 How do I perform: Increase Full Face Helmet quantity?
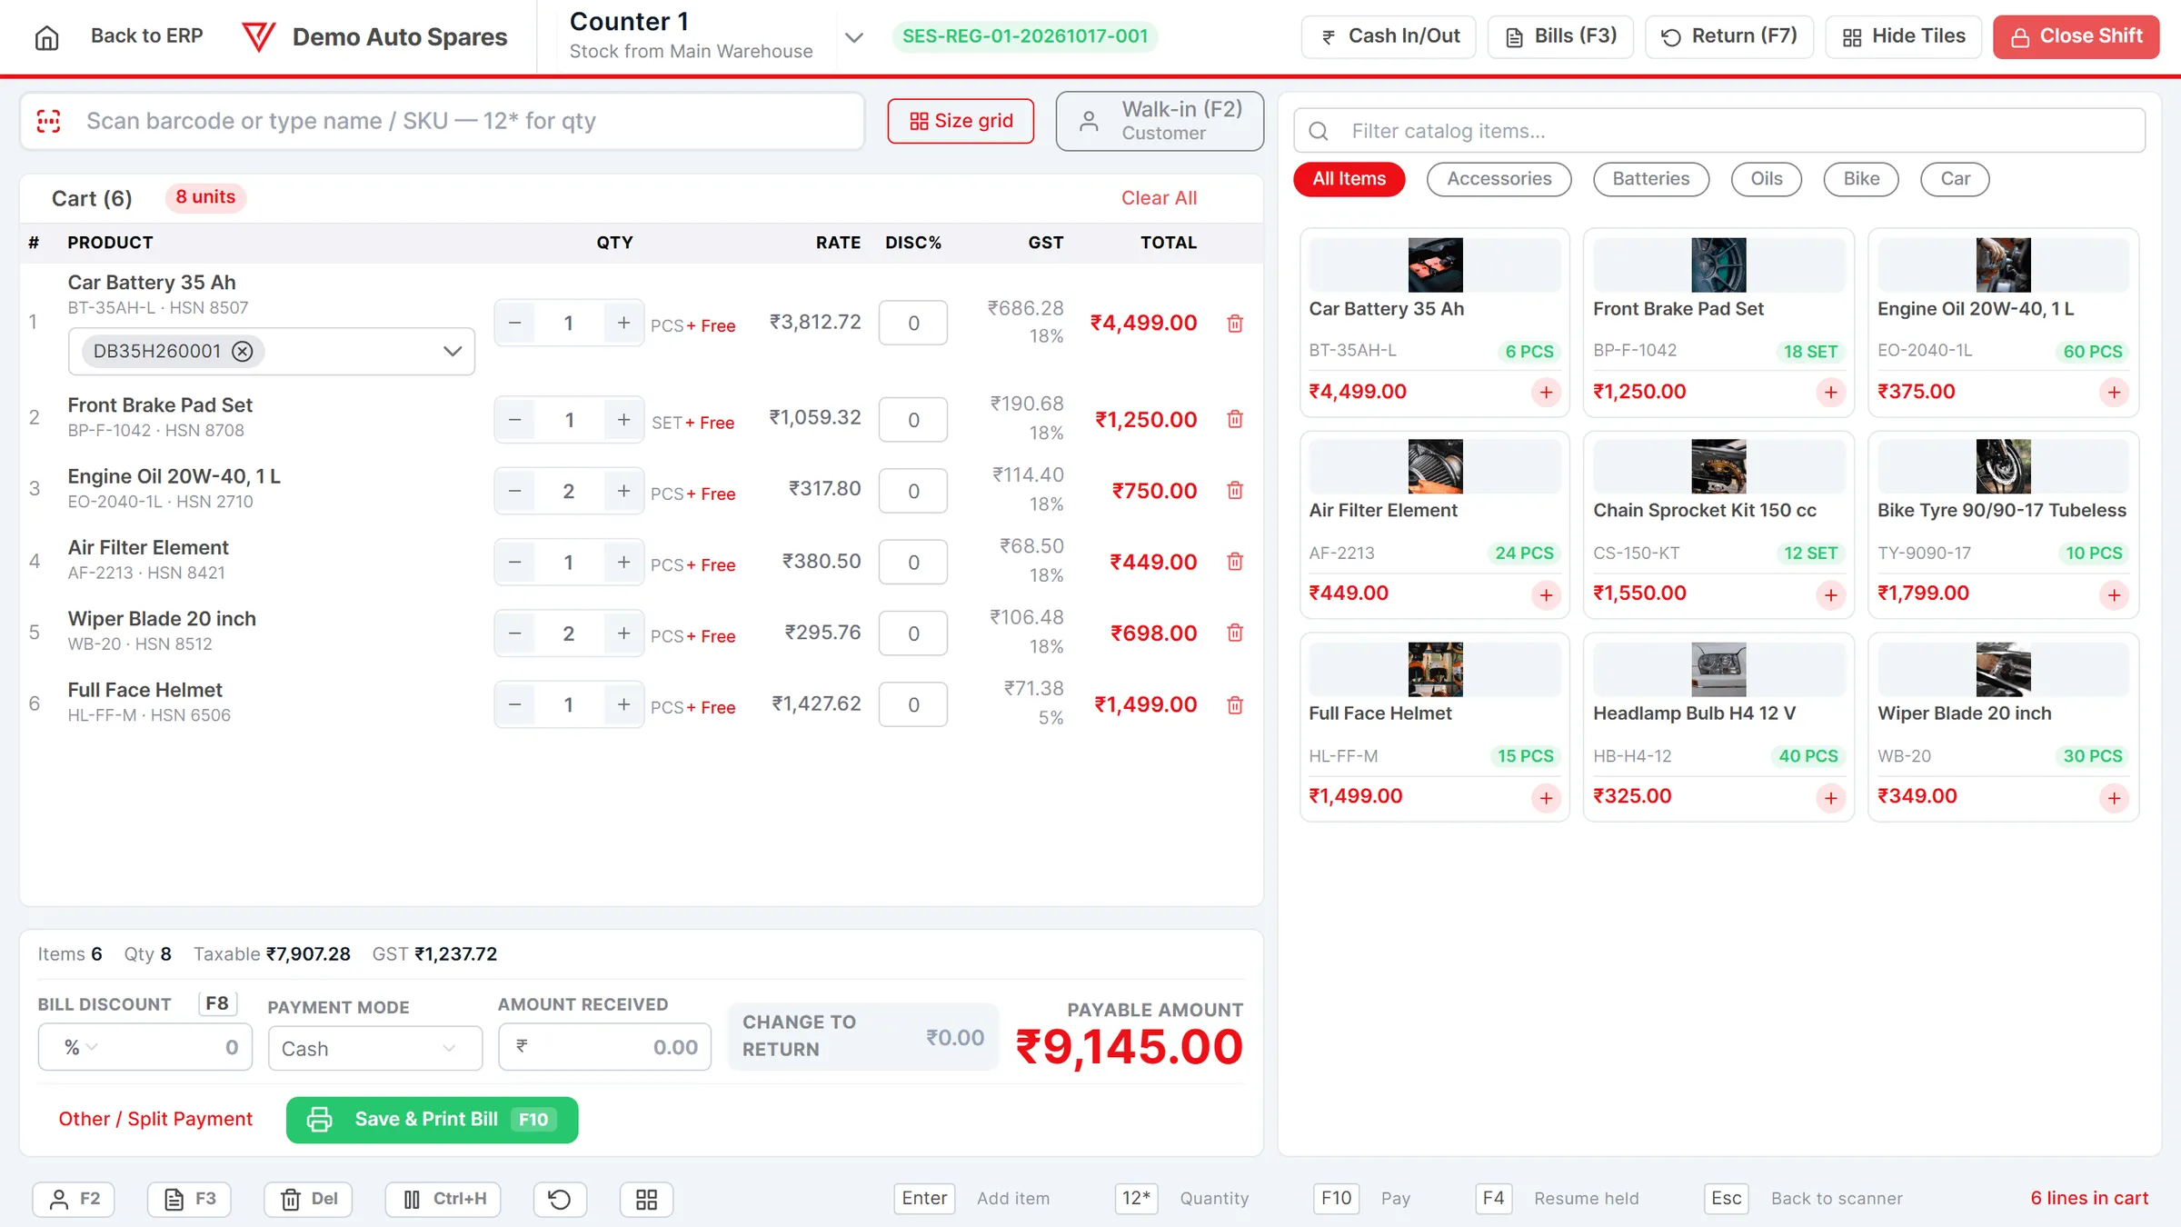tap(623, 704)
